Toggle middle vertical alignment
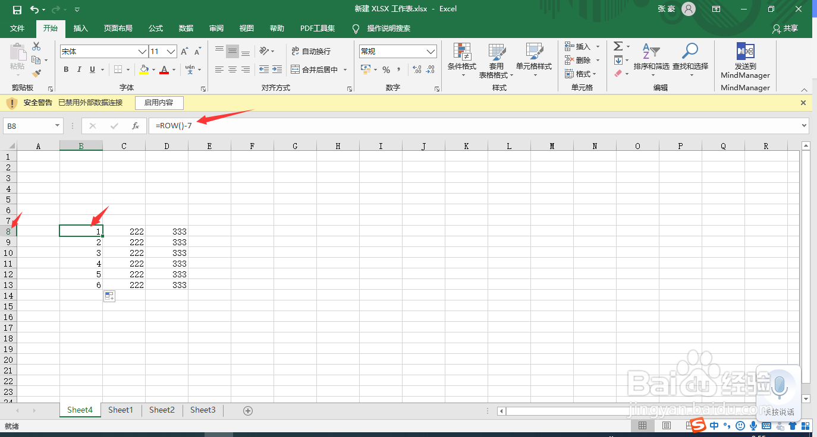 232,51
